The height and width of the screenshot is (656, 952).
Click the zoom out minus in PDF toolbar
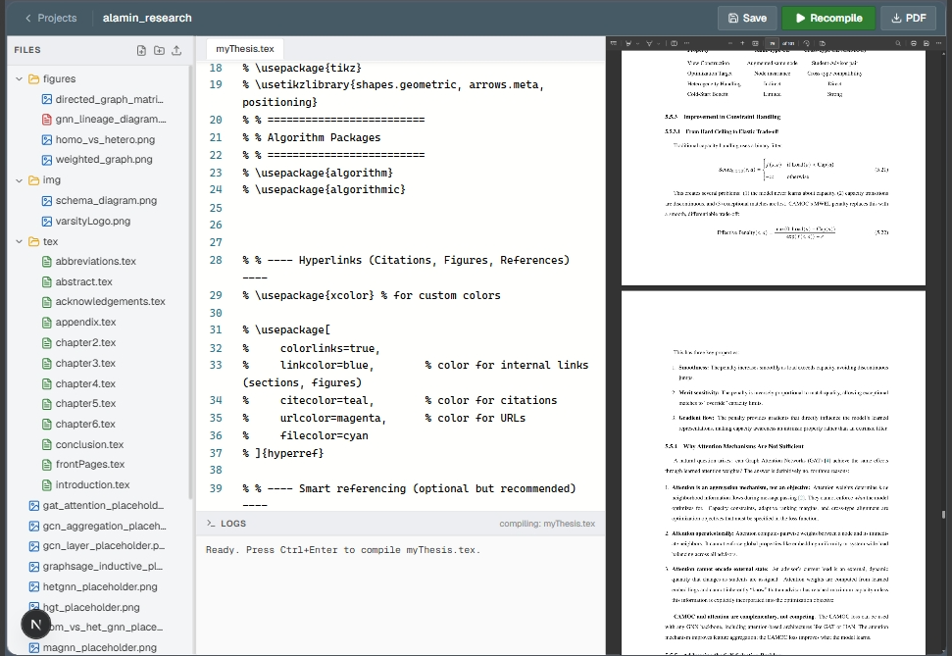point(730,43)
